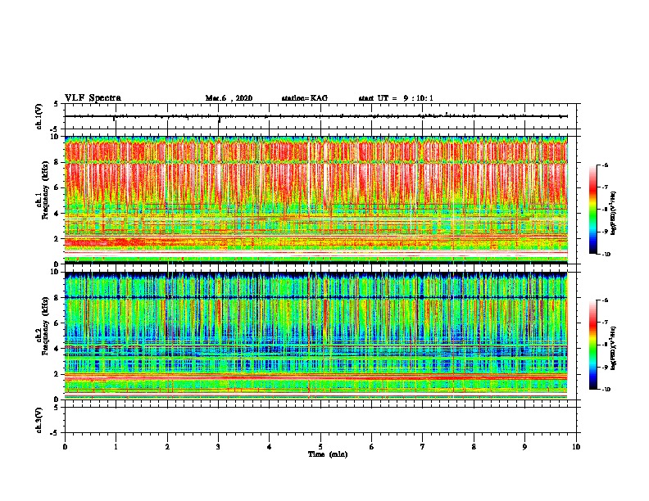Viewport: 649px width, 501px height.
Task: Click the "ch.3(V)" axis label
Action: (39, 420)
